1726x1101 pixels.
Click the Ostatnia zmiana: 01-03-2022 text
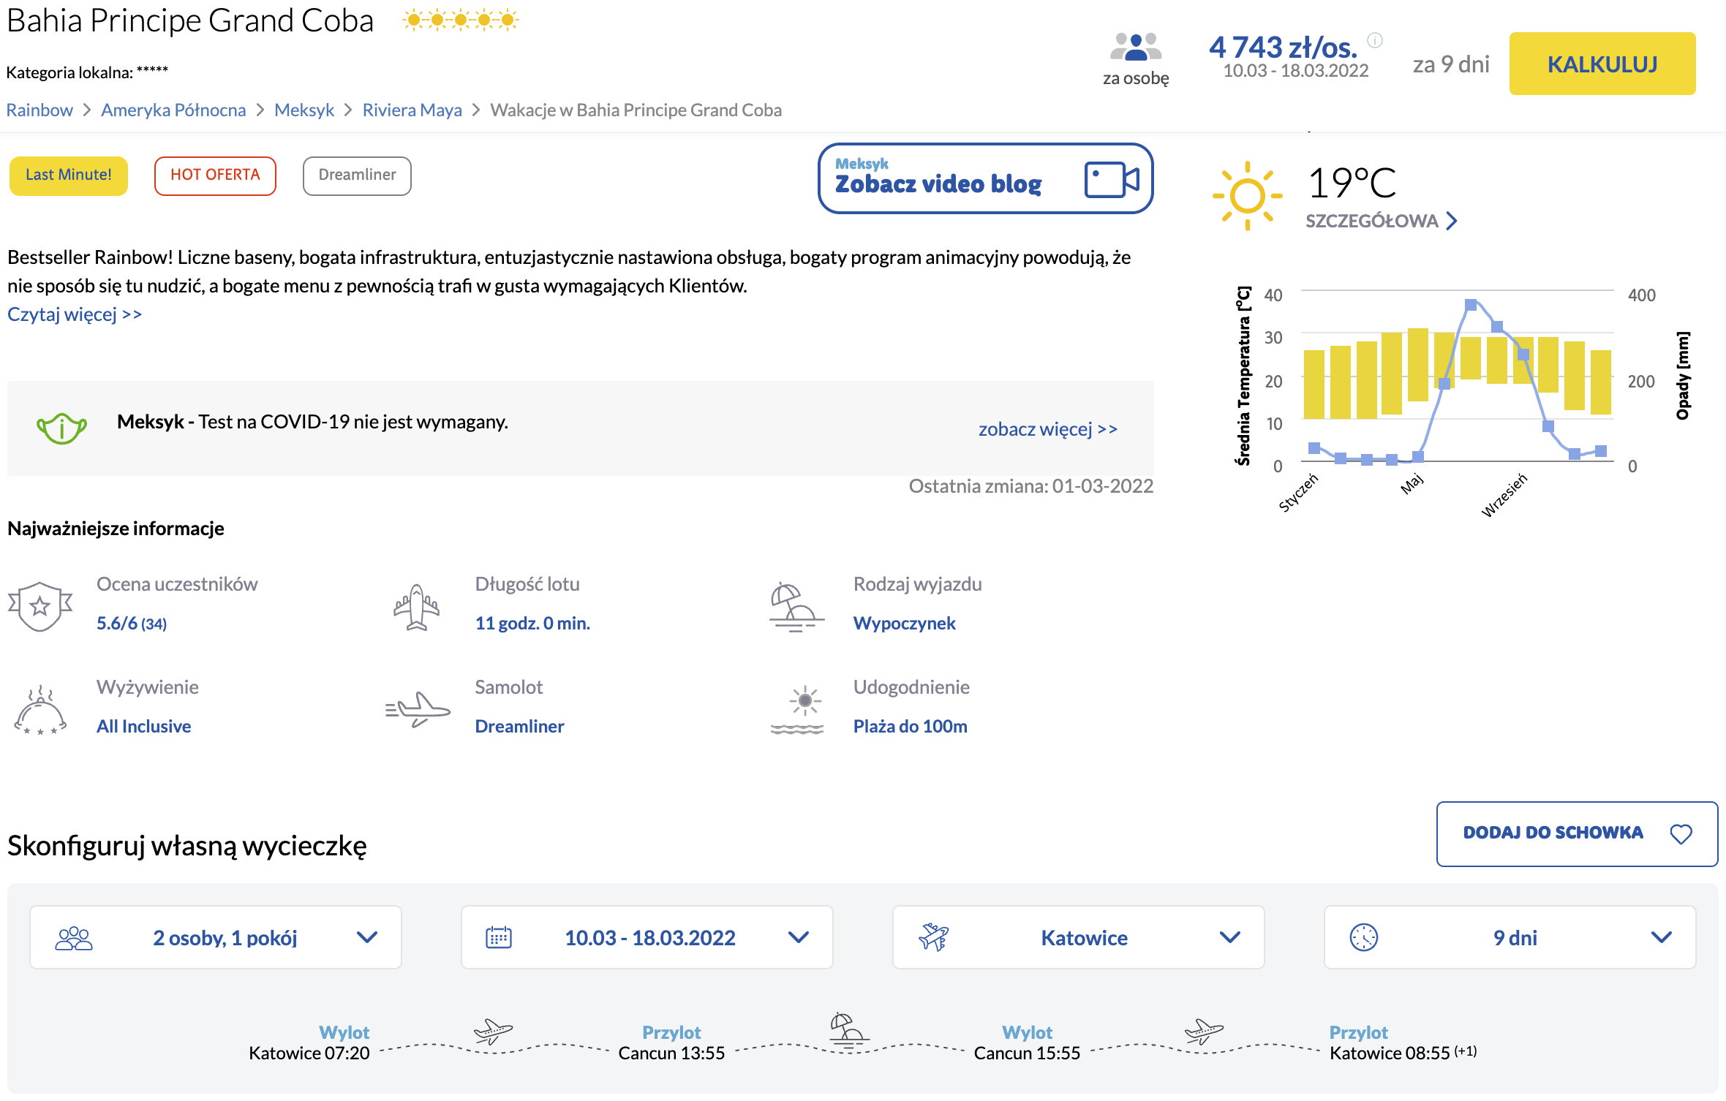tap(1030, 486)
